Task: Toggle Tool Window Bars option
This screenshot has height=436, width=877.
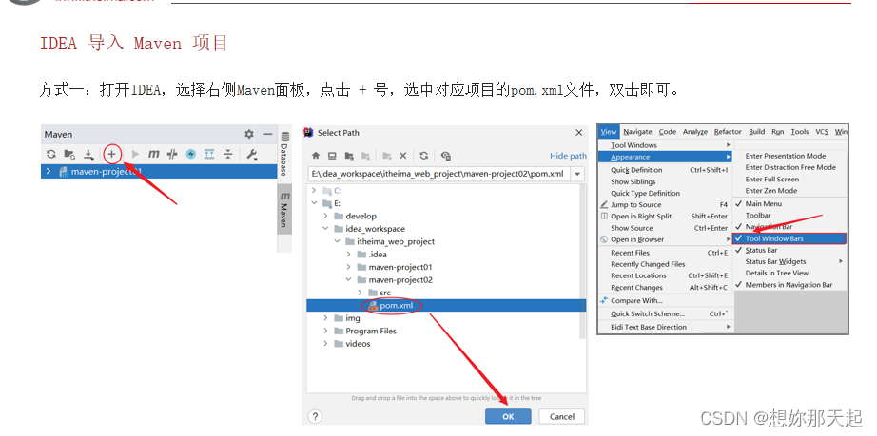Action: (789, 238)
